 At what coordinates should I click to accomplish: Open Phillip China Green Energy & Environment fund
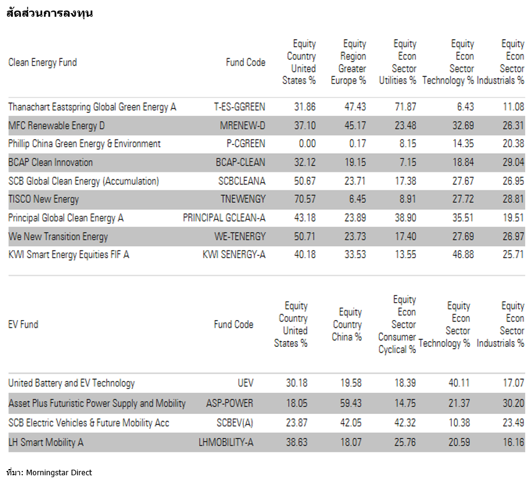click(84, 144)
